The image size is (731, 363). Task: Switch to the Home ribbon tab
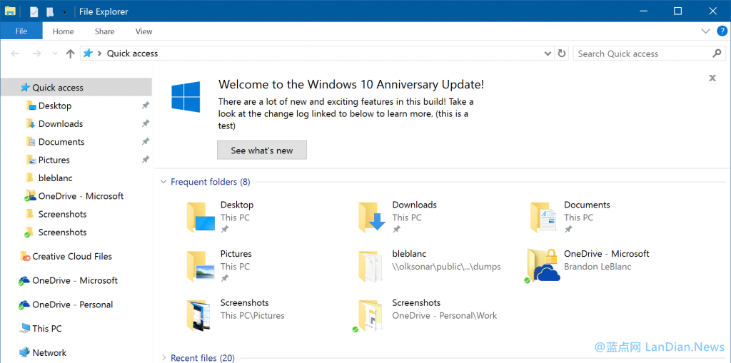[63, 31]
